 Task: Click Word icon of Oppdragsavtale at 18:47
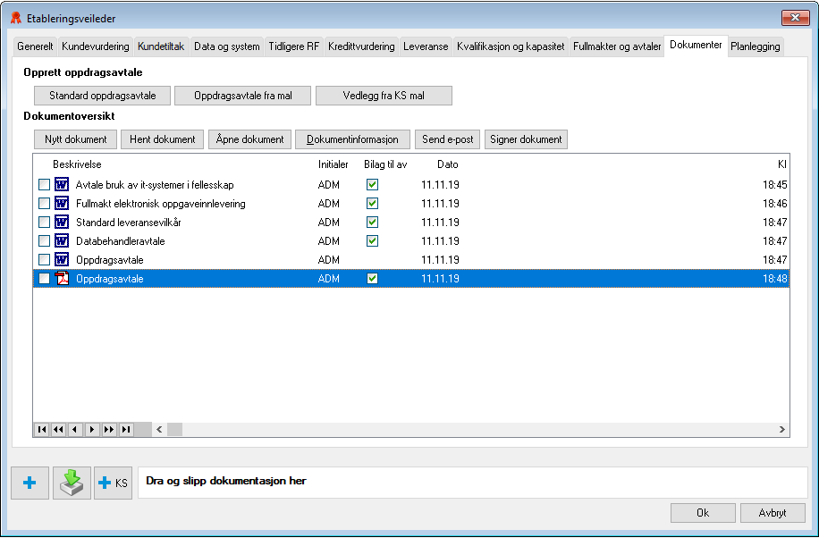62,259
